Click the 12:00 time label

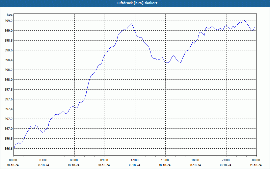pos(135,160)
